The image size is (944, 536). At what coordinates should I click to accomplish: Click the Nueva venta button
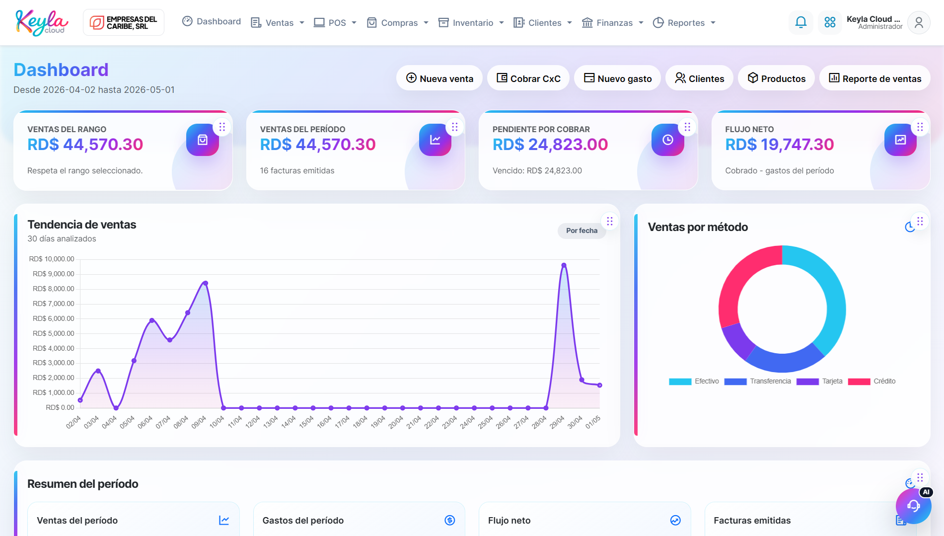pyautogui.click(x=439, y=78)
